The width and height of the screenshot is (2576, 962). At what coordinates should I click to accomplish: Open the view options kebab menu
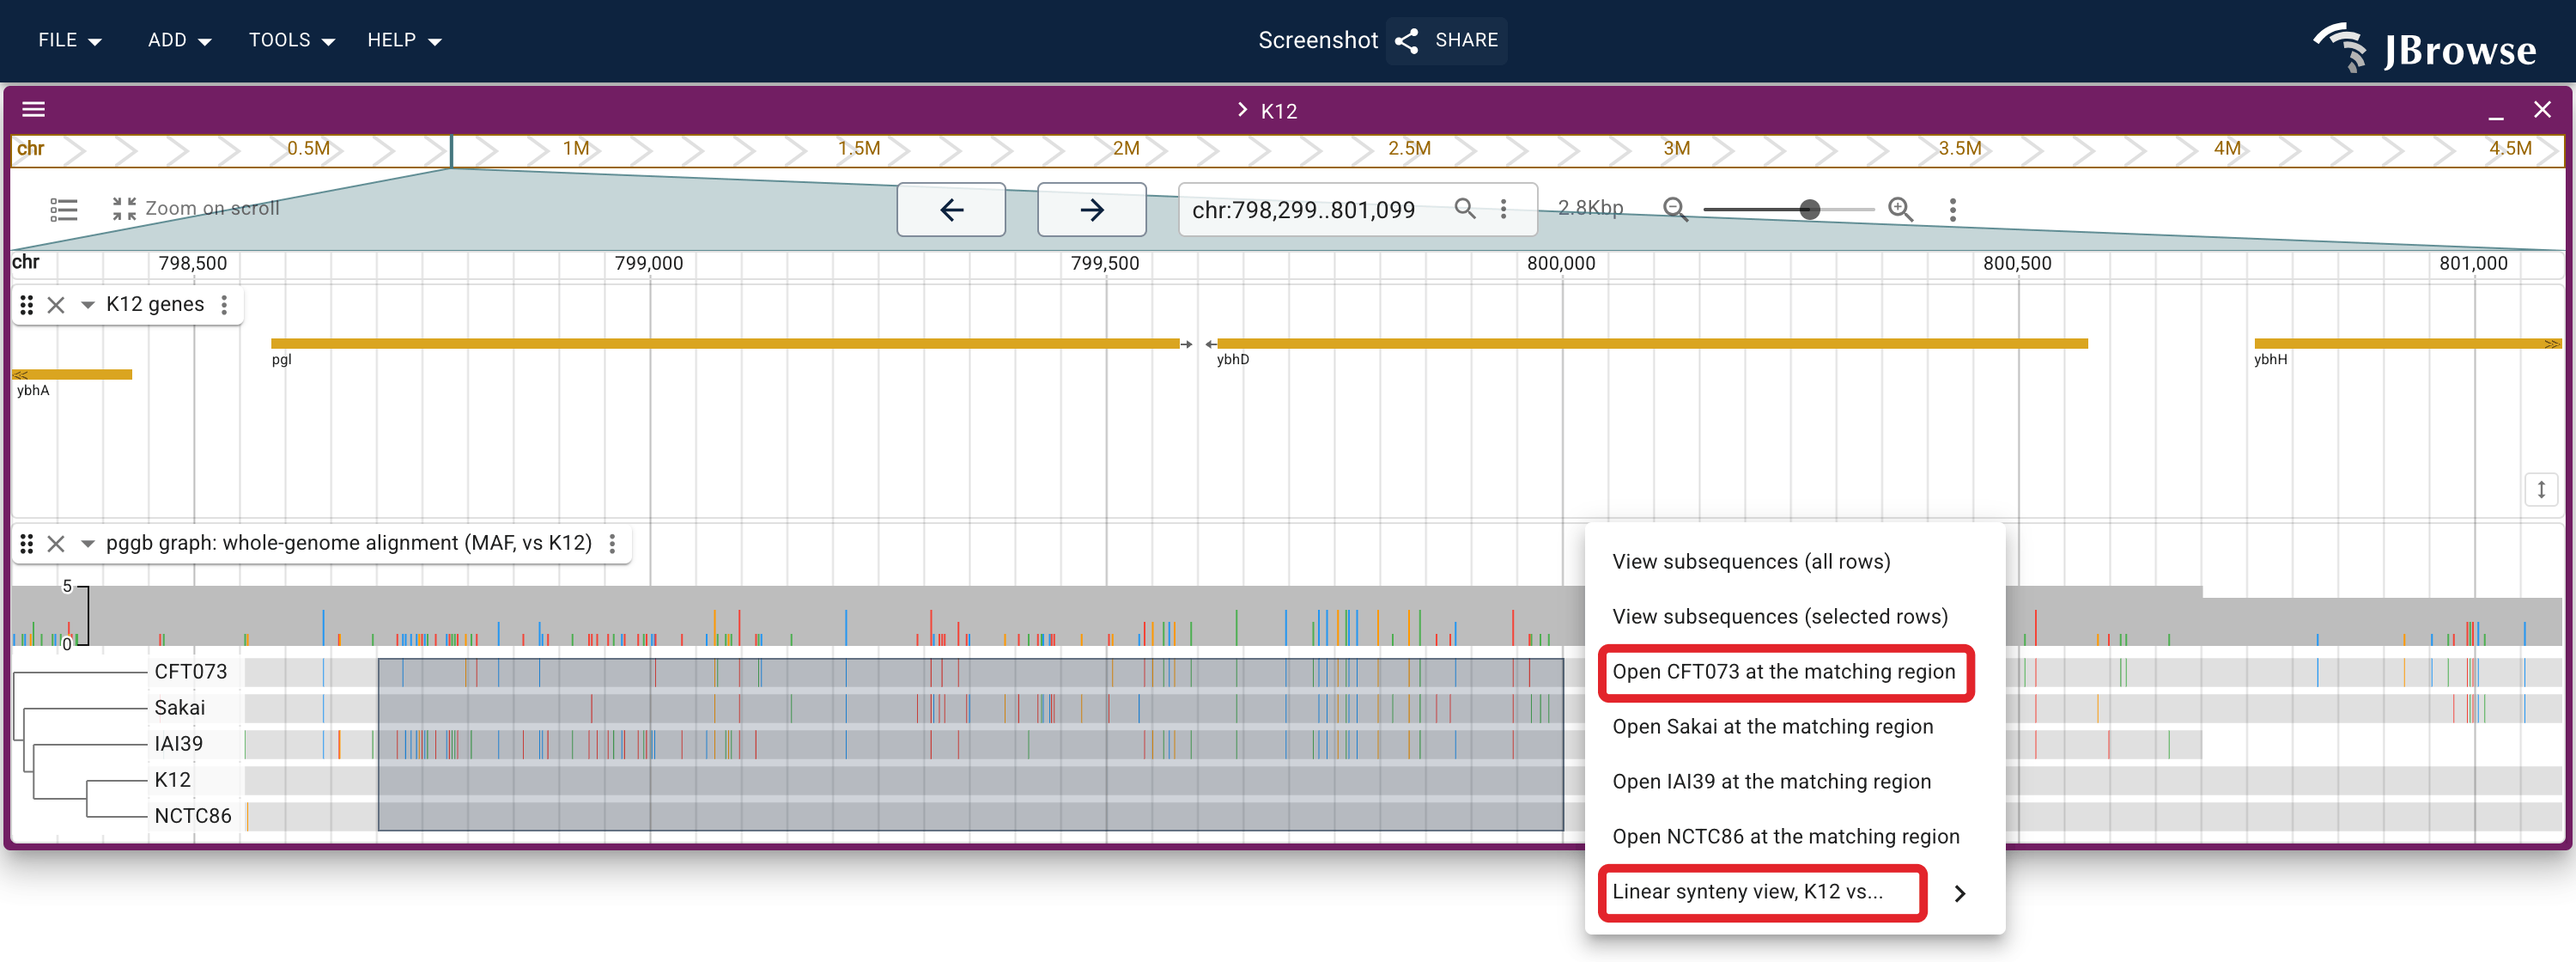click(x=1952, y=209)
